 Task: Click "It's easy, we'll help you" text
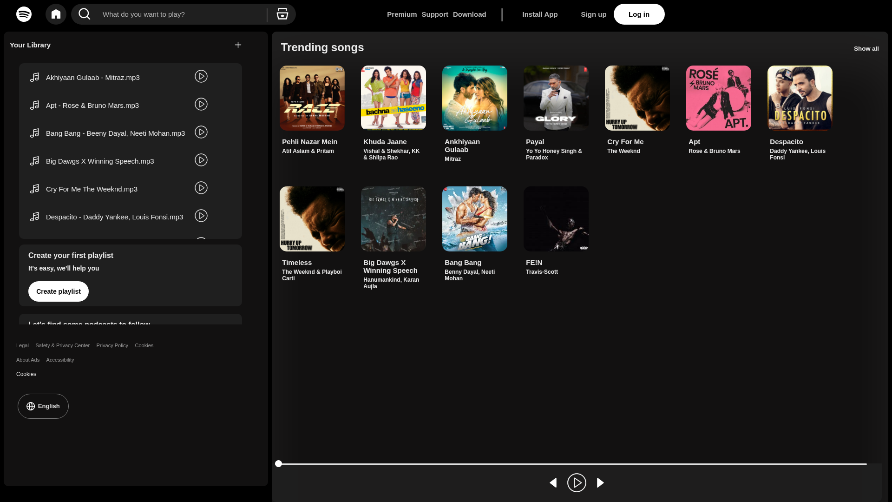pos(64,268)
